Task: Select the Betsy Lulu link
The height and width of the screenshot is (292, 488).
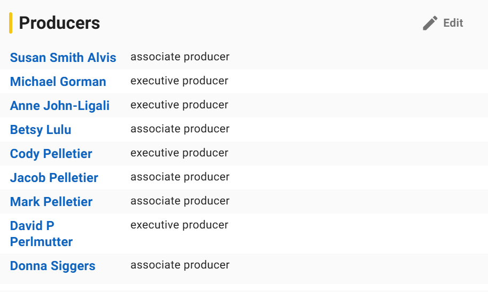Action: click(41, 130)
